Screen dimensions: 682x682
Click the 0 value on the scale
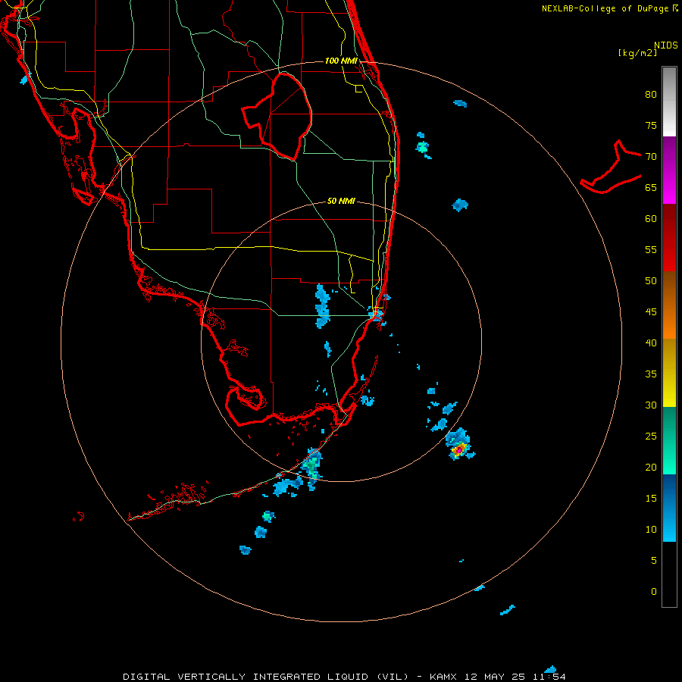654,592
